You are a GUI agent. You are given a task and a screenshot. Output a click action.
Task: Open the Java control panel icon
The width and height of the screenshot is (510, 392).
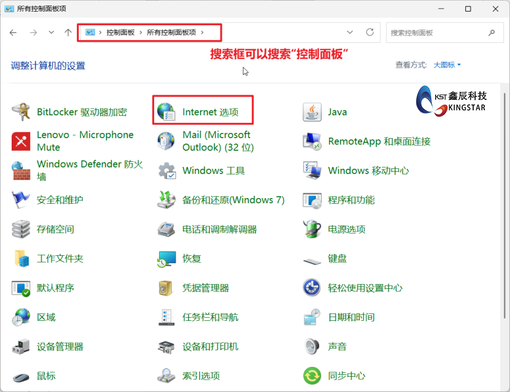(x=312, y=112)
